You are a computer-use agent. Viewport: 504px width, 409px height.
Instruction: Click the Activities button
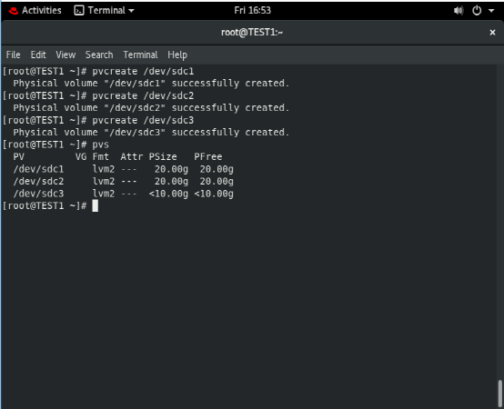[x=42, y=11]
